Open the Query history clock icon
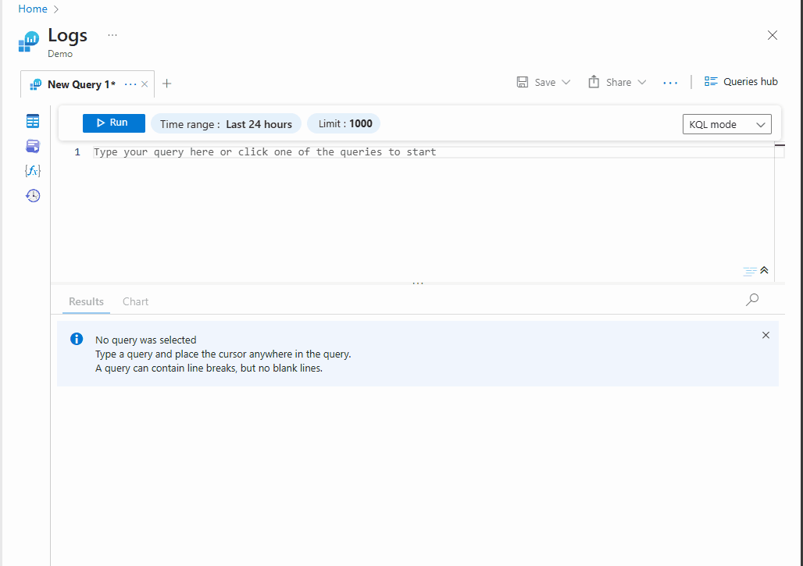 (x=33, y=195)
